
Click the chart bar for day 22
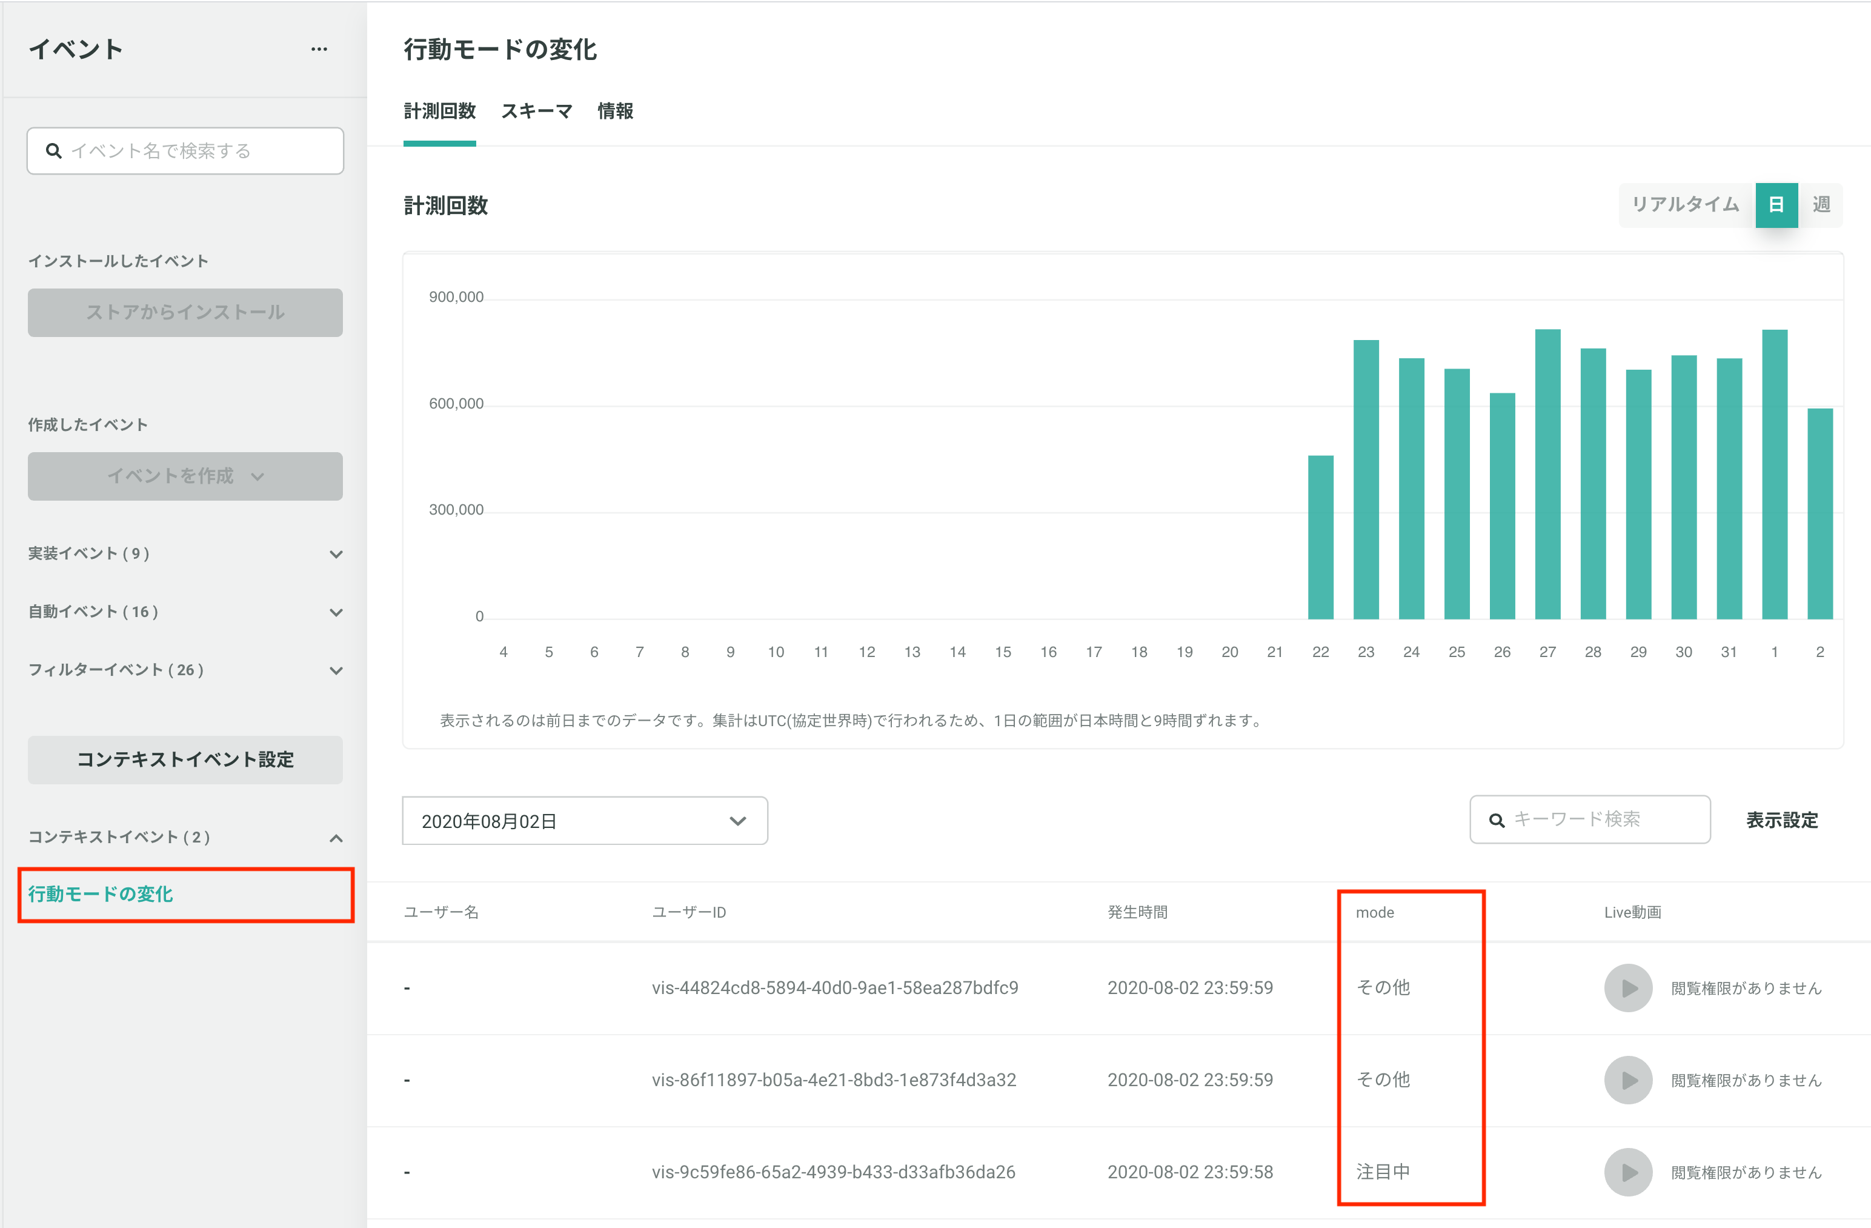pyautogui.click(x=1321, y=537)
